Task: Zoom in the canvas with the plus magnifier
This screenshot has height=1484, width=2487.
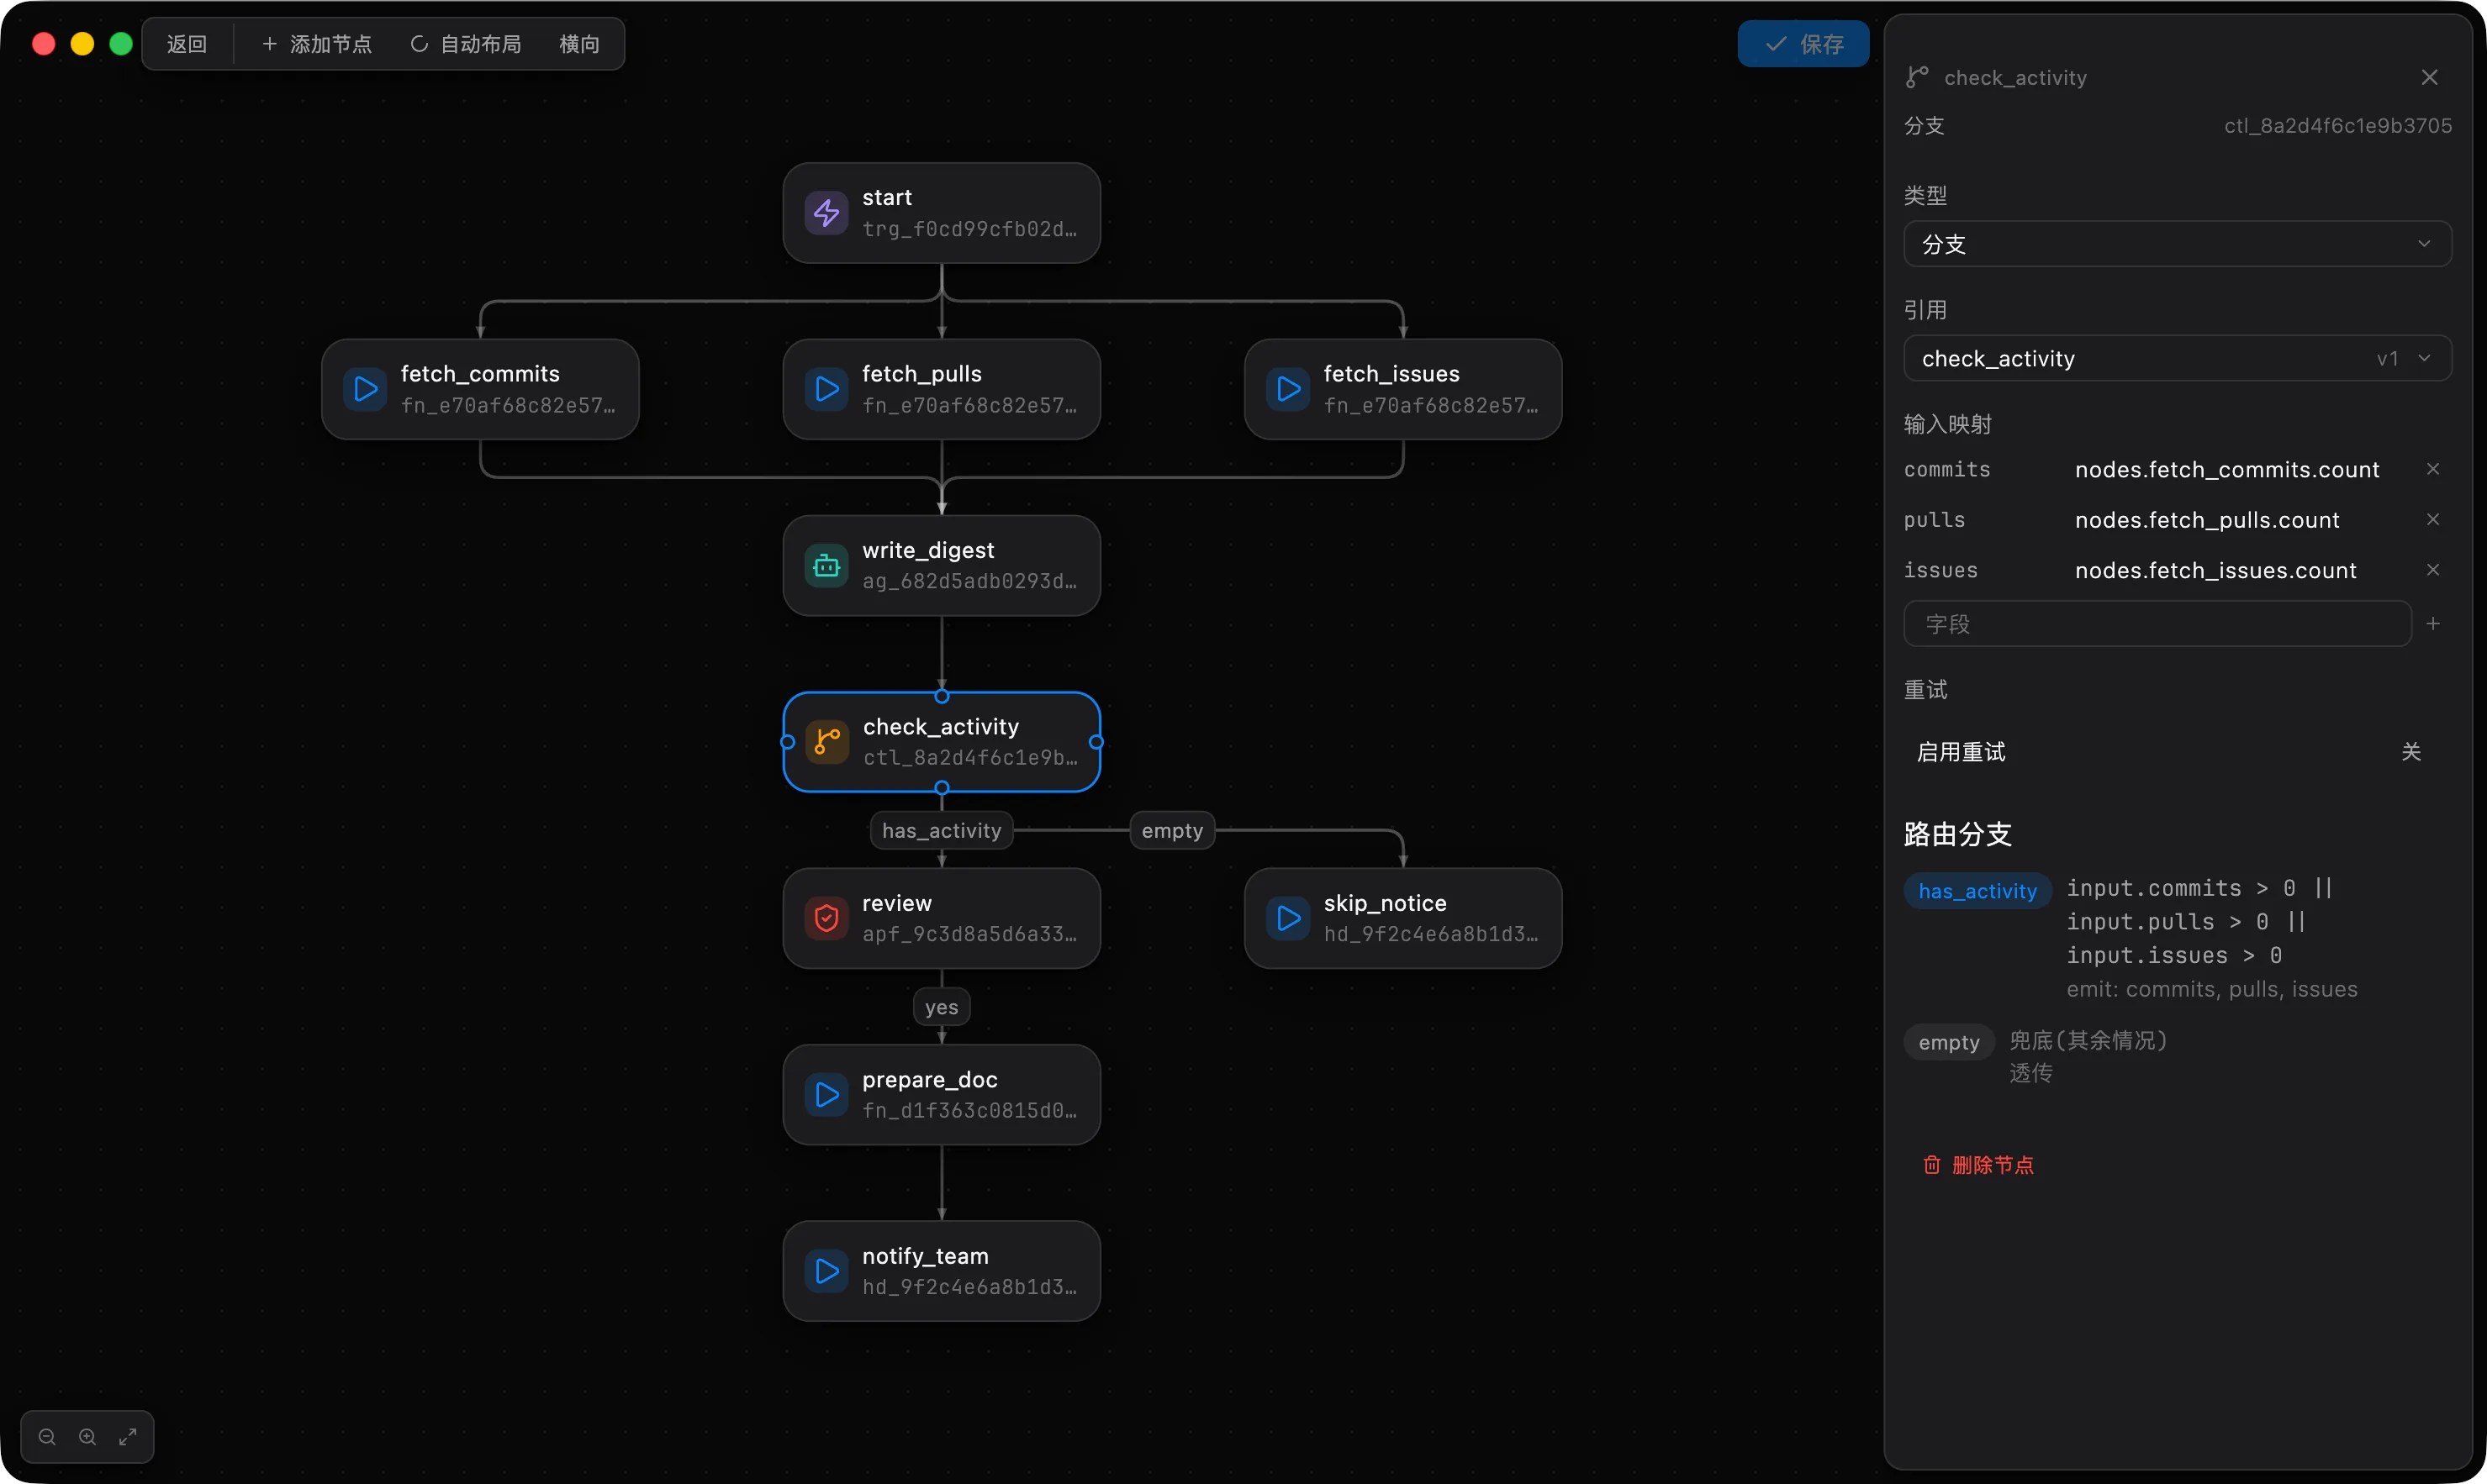Action: click(x=88, y=1437)
